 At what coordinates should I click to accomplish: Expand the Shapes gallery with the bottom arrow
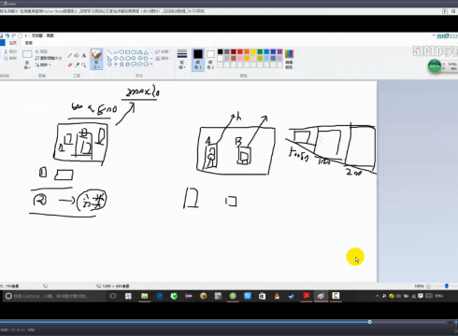click(x=151, y=64)
